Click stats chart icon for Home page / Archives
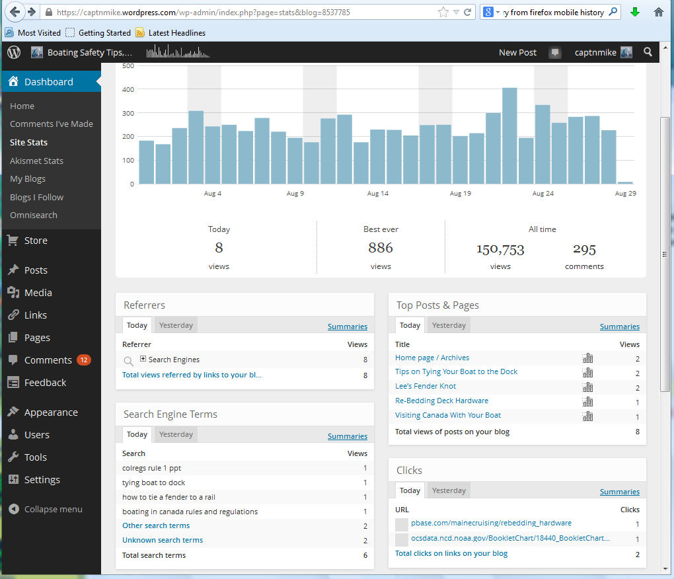 coord(587,358)
